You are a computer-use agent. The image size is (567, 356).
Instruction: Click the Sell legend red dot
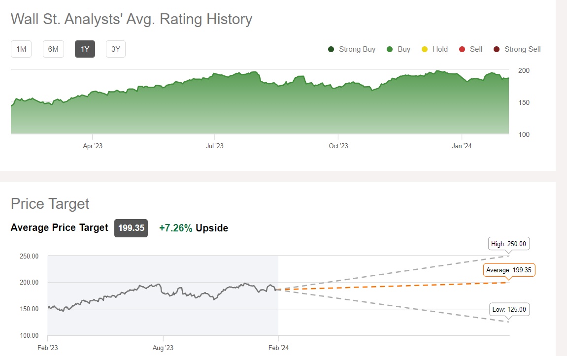(x=462, y=49)
